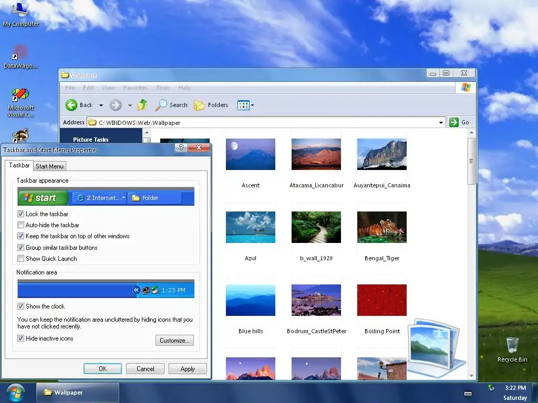This screenshot has width=538, height=403.
Task: Click the taskbar clock showing 3:22 PM
Action: click(x=515, y=388)
